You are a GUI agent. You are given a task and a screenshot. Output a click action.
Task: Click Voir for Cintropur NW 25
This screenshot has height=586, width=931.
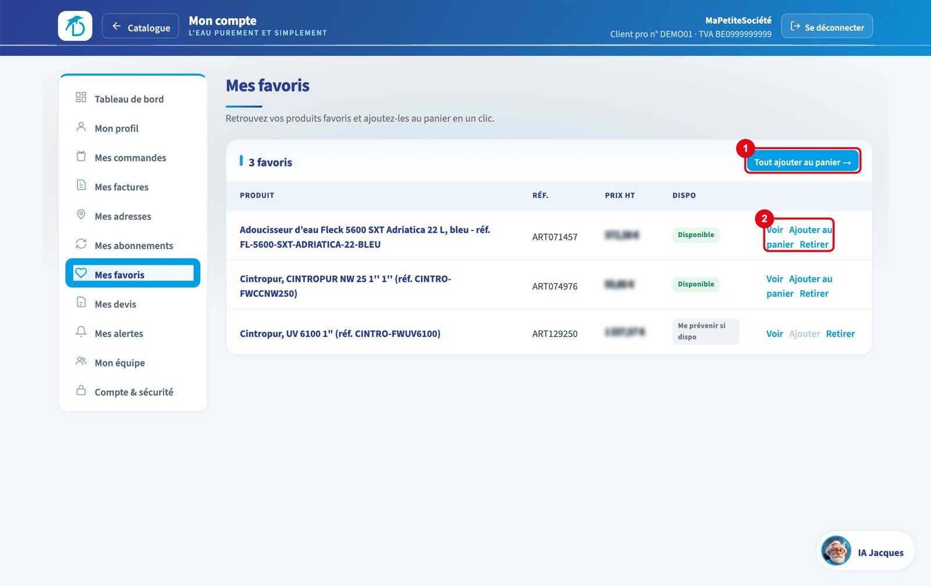pos(774,279)
